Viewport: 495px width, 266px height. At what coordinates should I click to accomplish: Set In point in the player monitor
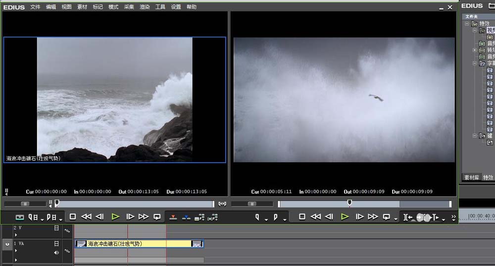pyautogui.click(x=33, y=217)
